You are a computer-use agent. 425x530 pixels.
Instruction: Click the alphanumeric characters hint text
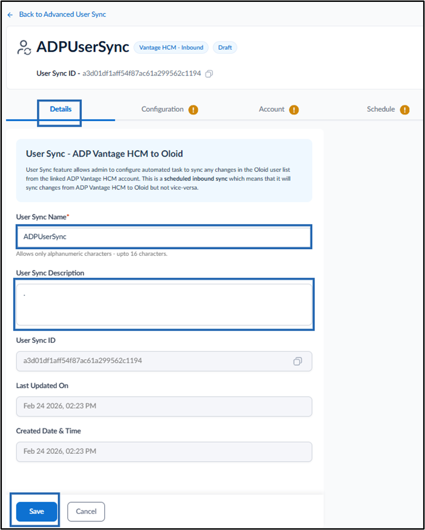(x=92, y=254)
